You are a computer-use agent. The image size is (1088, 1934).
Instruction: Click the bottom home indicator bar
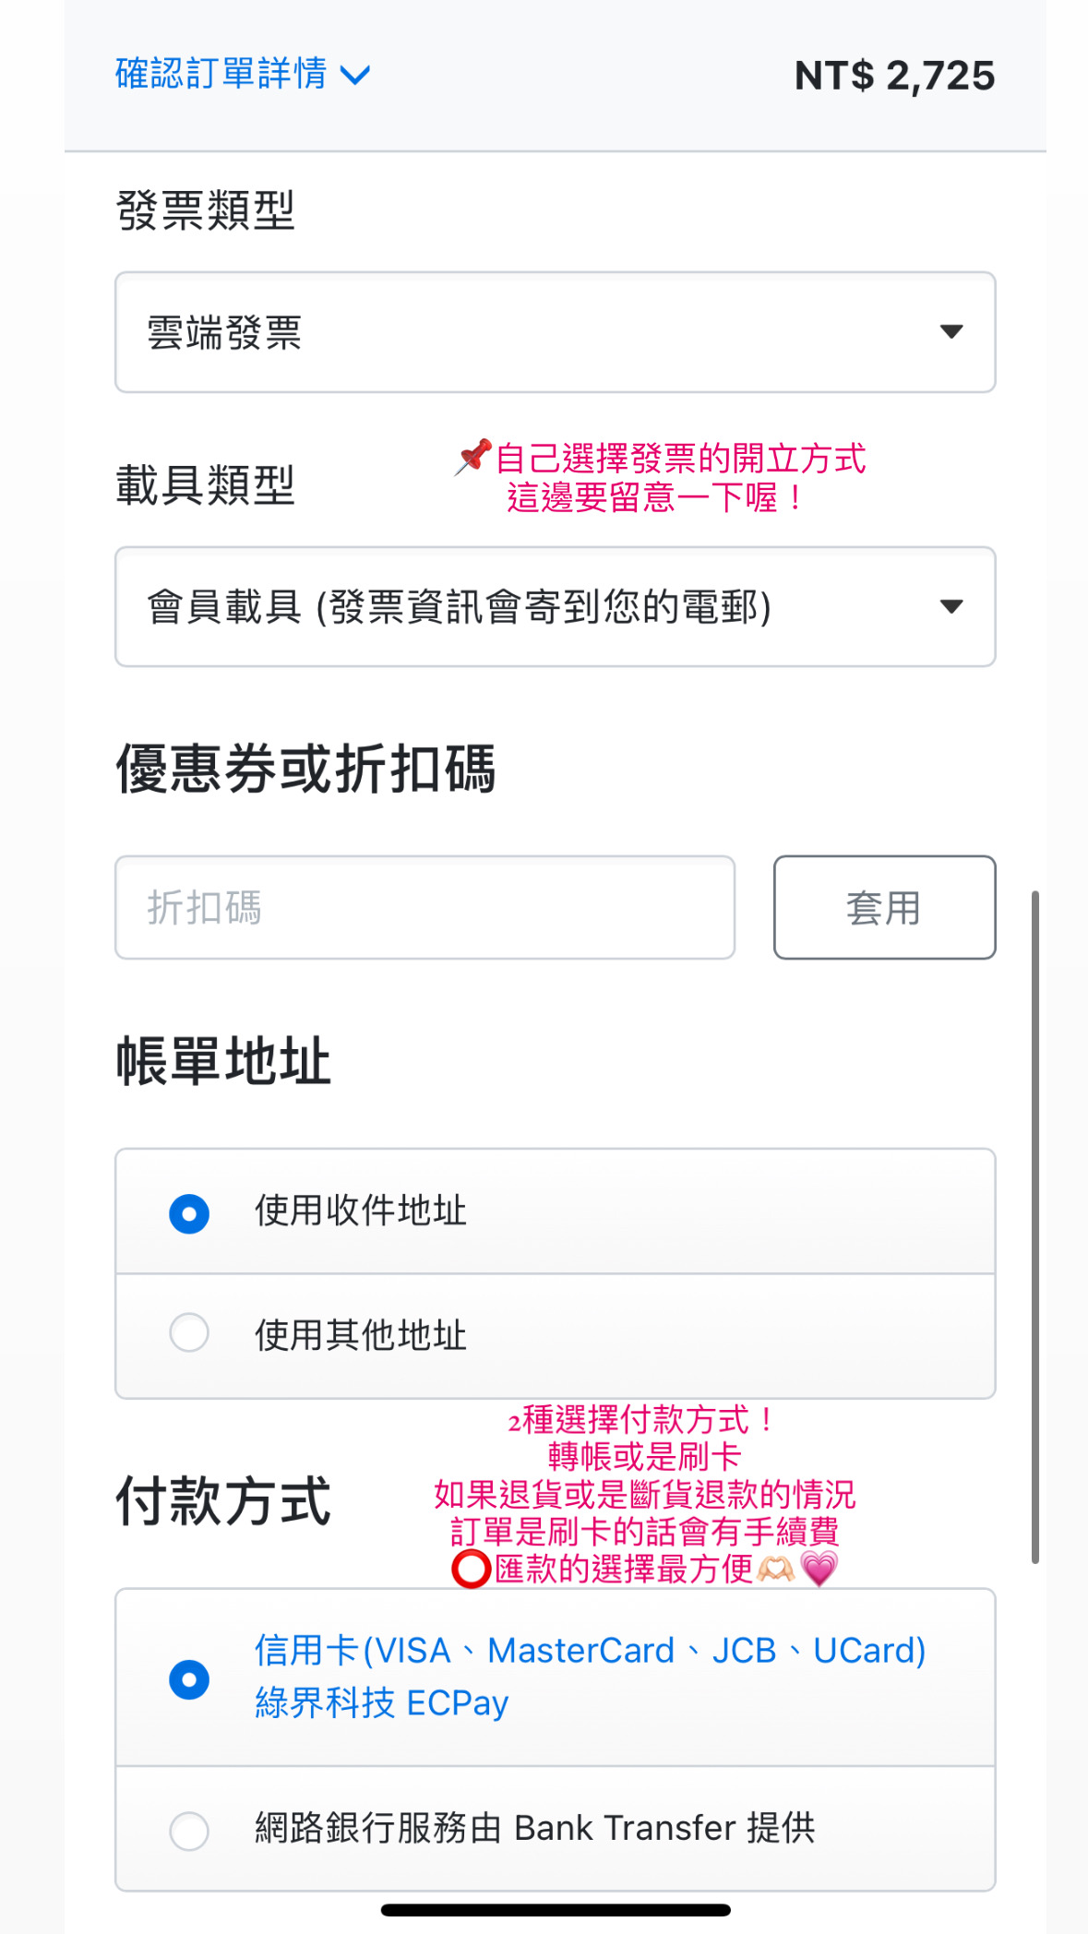click(556, 1910)
